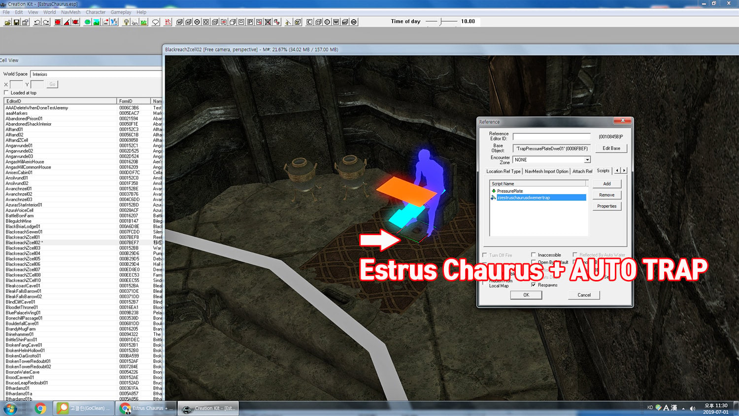The height and width of the screenshot is (416, 739).
Task: Open the Encounter Zone dropdown
Action: [587, 160]
